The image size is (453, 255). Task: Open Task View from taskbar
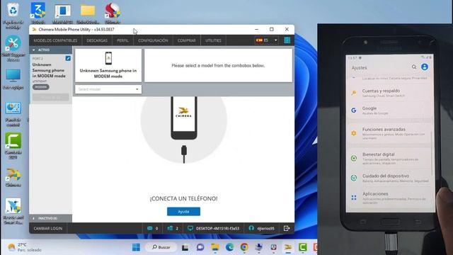185,247
